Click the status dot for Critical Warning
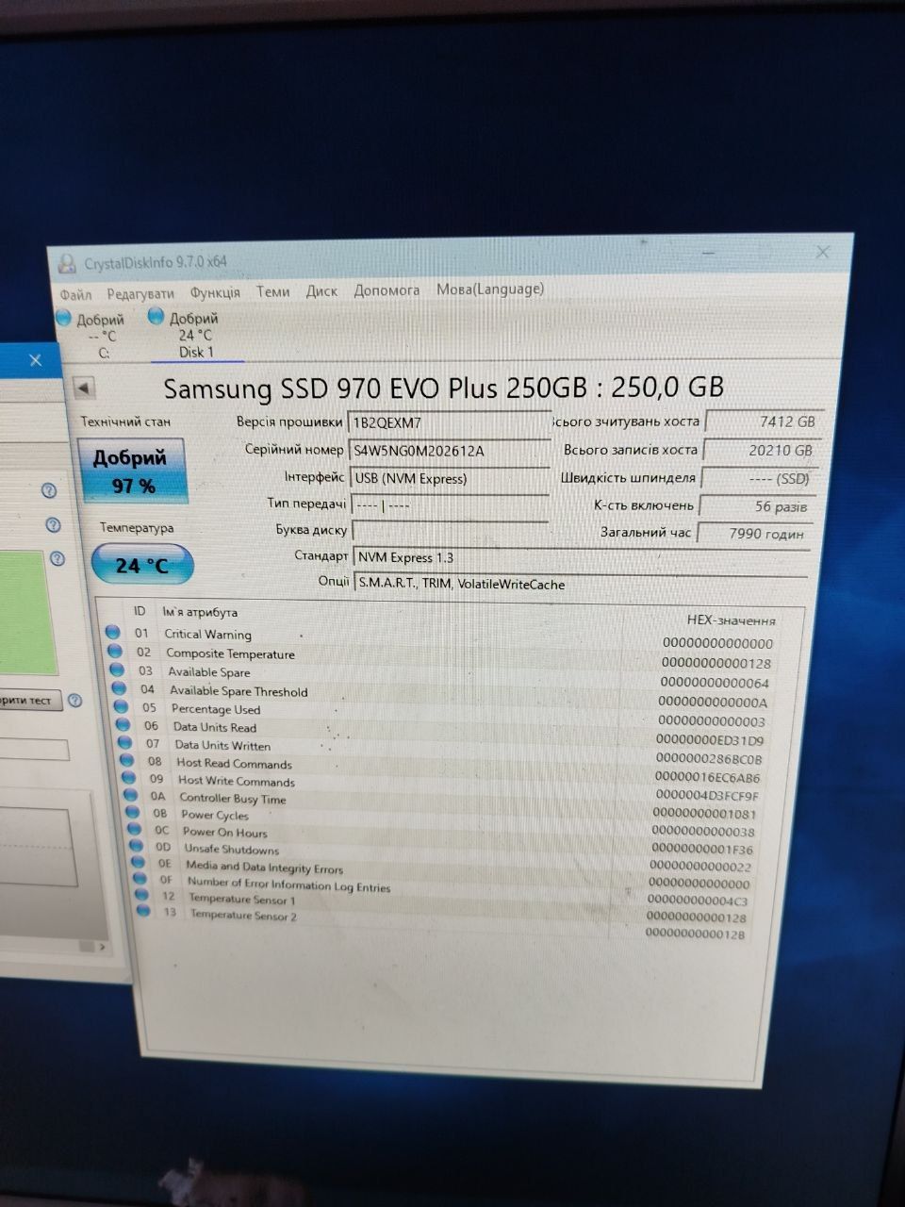 click(112, 633)
